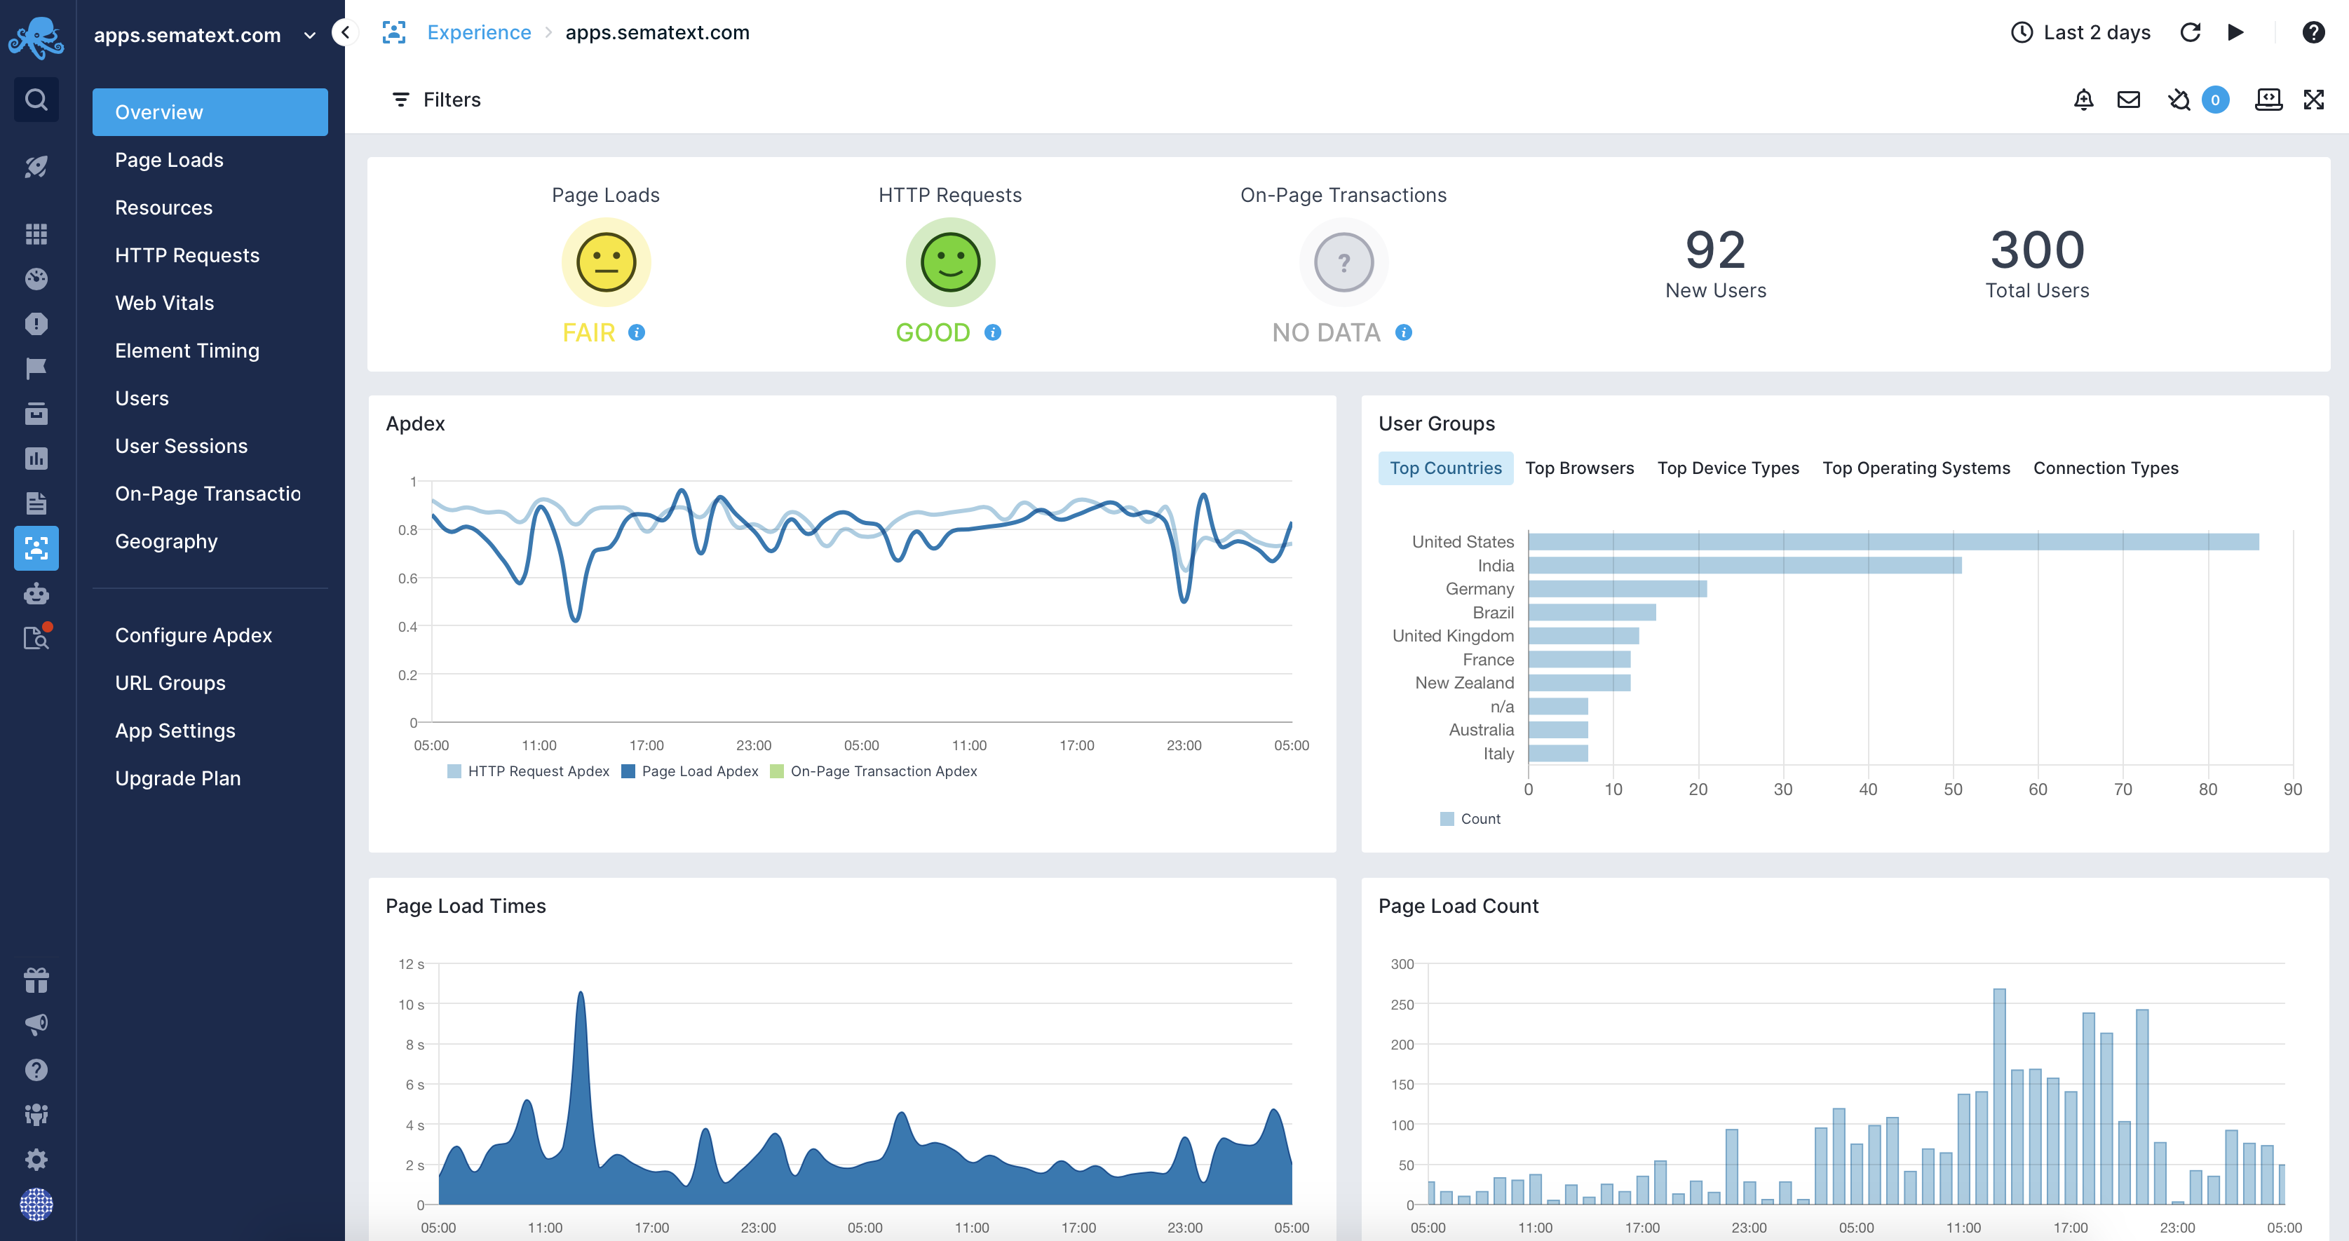Image resolution: width=2349 pixels, height=1241 pixels.
Task: Switch to the Top Browsers tab
Action: tap(1578, 468)
